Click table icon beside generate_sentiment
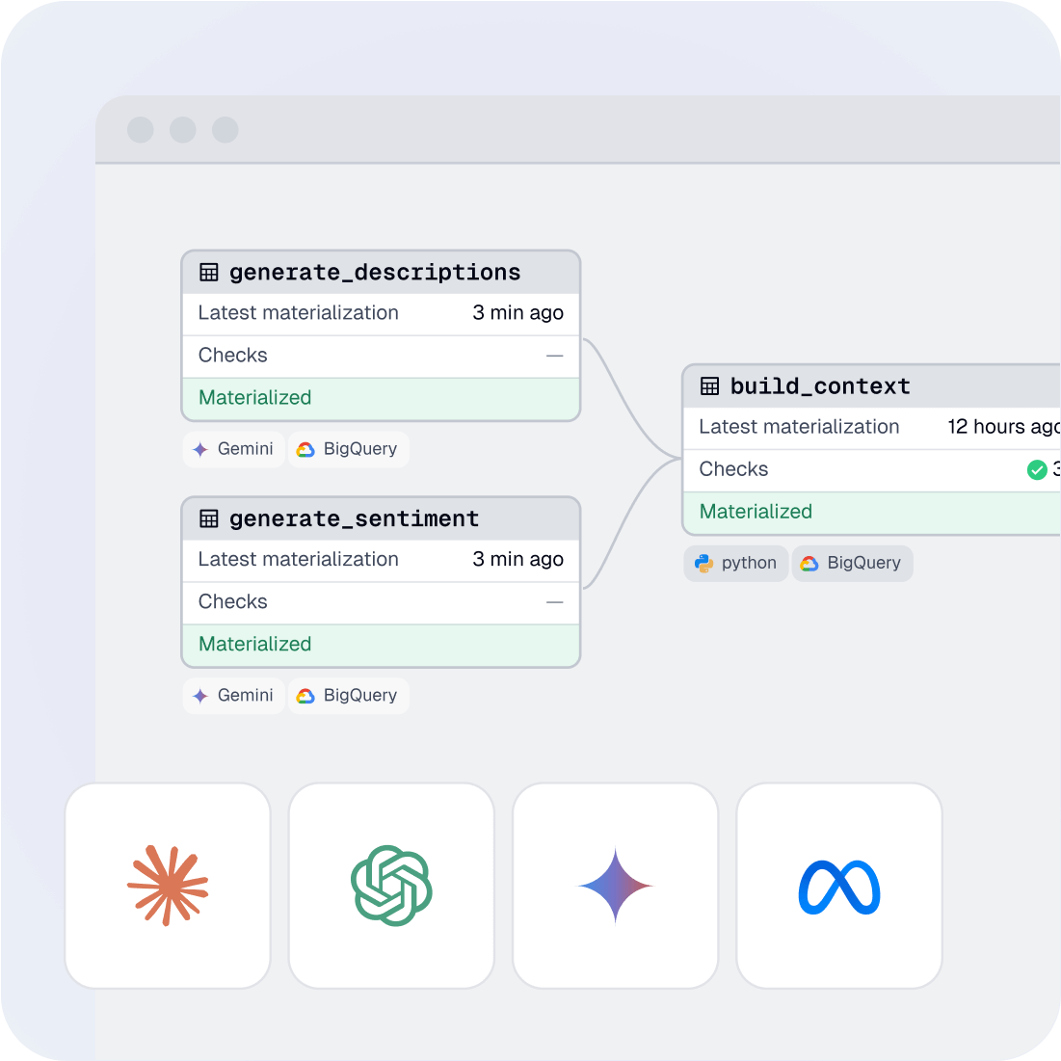Viewport: 1061px width, 1061px height. pyautogui.click(x=209, y=519)
